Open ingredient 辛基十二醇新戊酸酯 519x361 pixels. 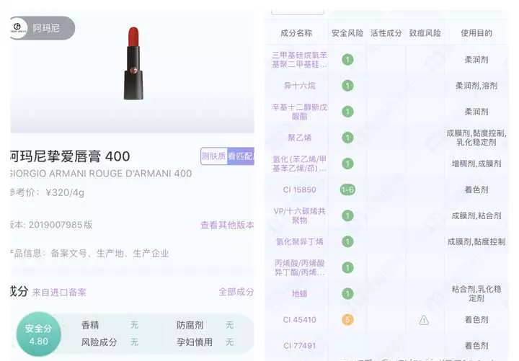coord(300,112)
